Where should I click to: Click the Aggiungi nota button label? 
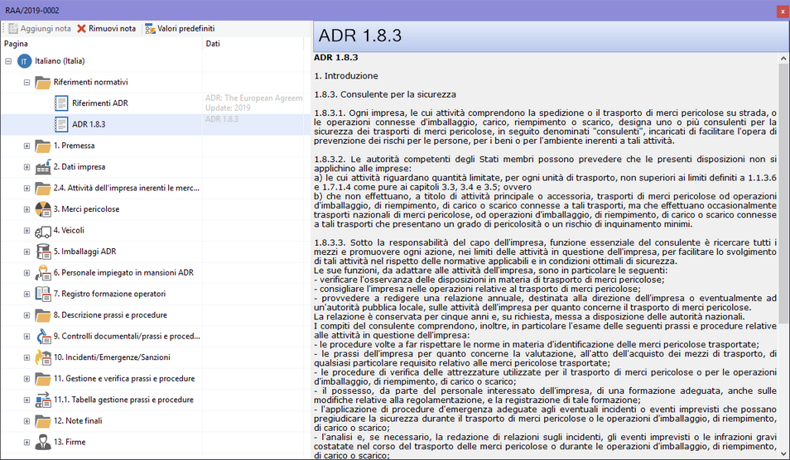(46, 29)
